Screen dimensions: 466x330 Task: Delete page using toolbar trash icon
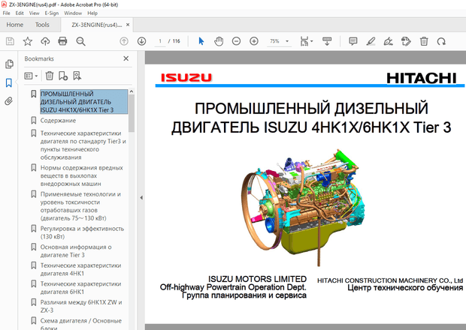point(424,41)
